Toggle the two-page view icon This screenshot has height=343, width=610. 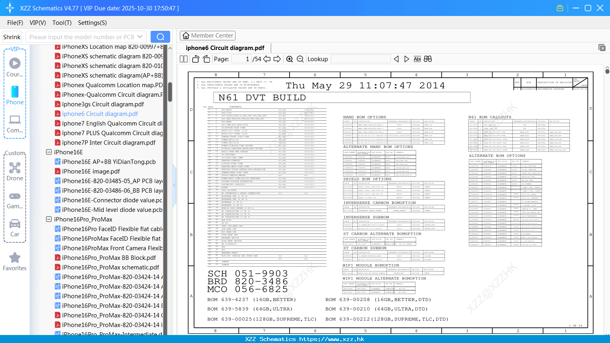(x=183, y=59)
